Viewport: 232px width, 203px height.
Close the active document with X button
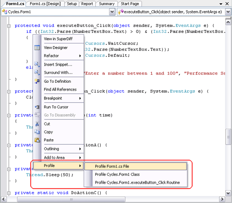click(227, 4)
